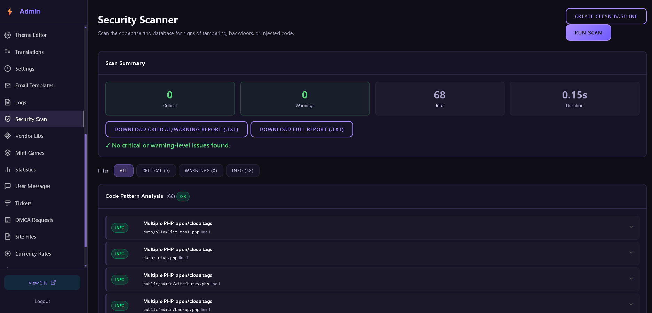Click the RUN SCAN button

pos(588,33)
